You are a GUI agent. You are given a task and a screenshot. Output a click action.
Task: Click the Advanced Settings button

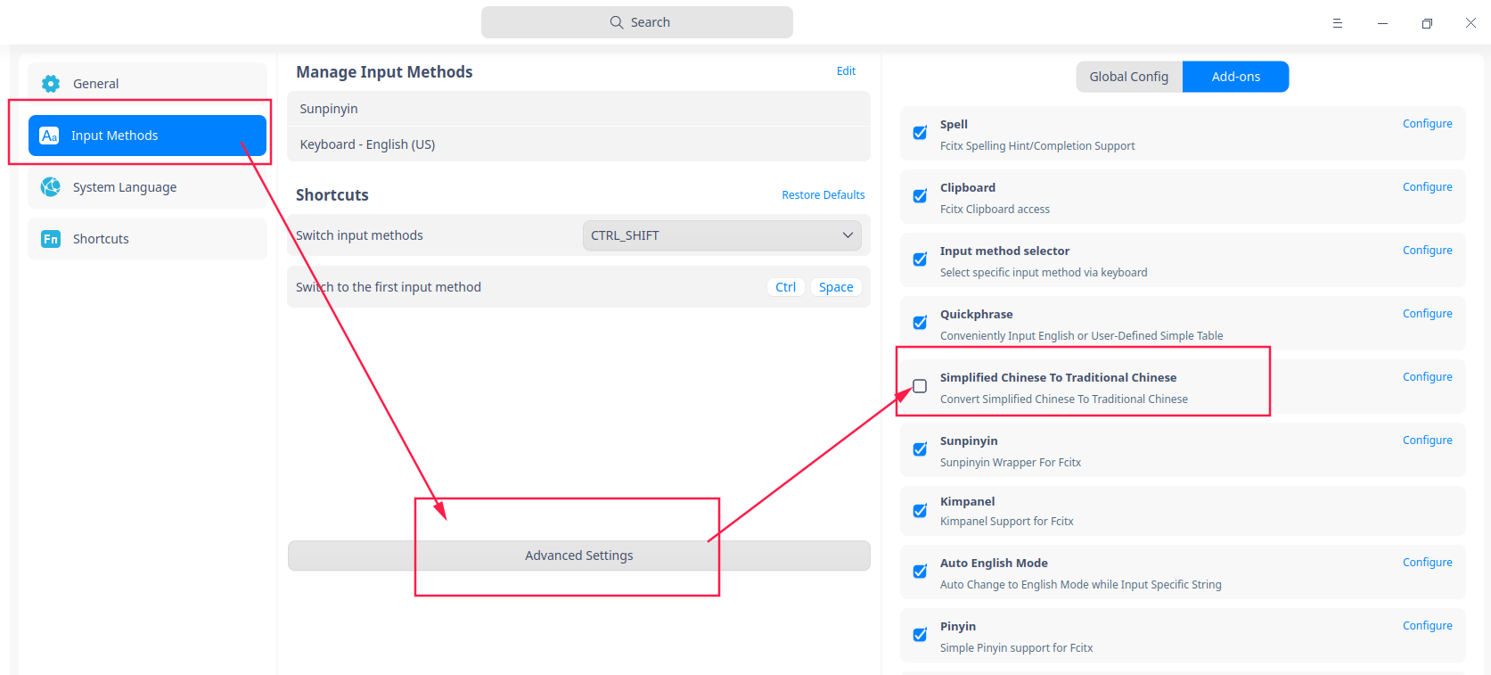(x=579, y=556)
